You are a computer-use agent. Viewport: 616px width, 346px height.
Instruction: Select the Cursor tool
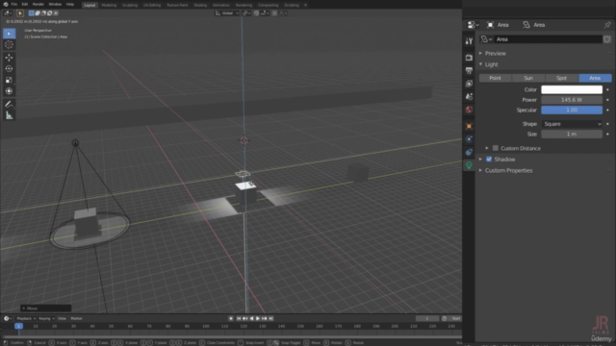(9, 45)
